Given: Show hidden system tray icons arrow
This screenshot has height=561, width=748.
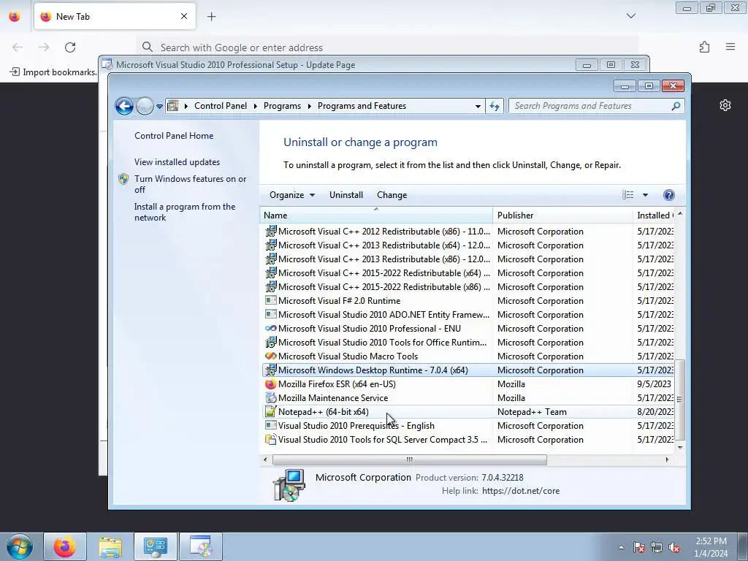Looking at the screenshot, I should pyautogui.click(x=621, y=547).
